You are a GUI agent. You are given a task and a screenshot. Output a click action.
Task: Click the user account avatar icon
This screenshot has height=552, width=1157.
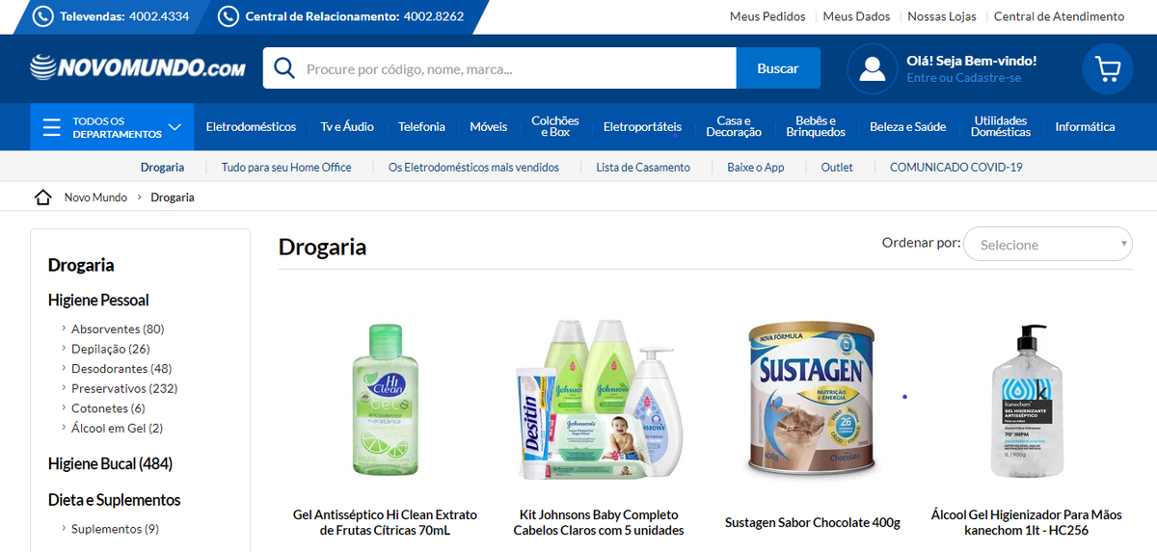click(x=873, y=69)
